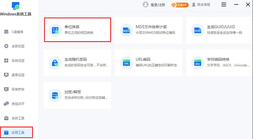Click the 异常修复 repair icon
The width and height of the screenshot is (253, 139).
click(x=6, y=89)
